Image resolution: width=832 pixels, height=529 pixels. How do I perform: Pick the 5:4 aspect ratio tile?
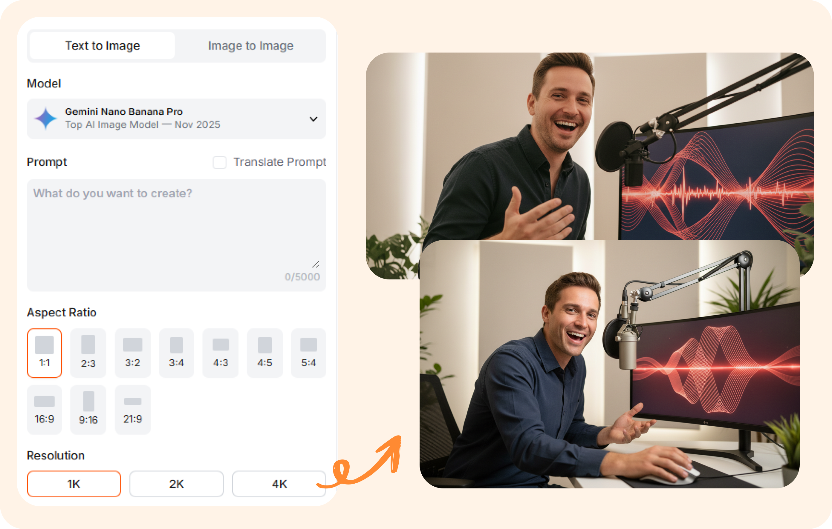308,353
